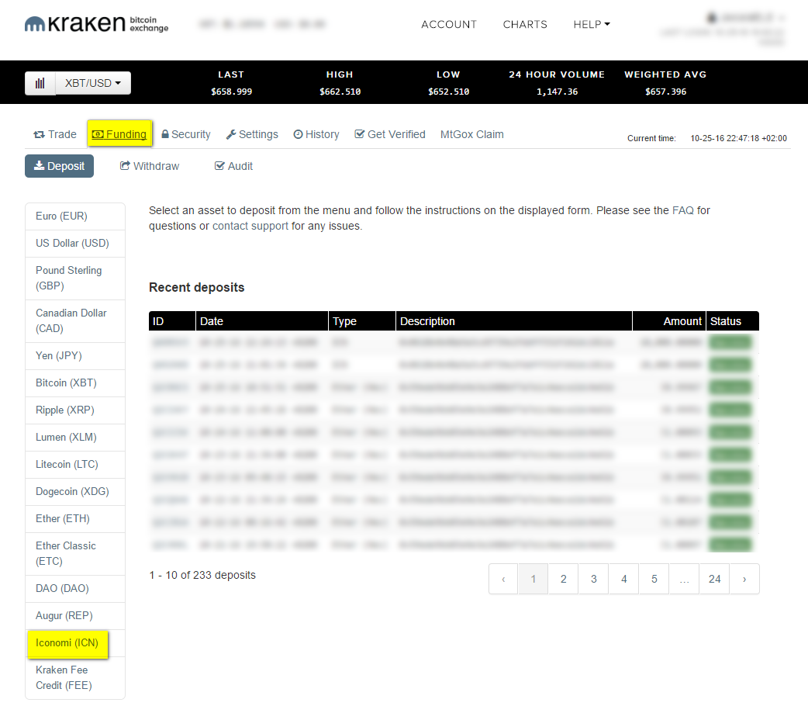Expand the XBT/USD pair dropdown
Screen dimensions: 808x720
93,83
